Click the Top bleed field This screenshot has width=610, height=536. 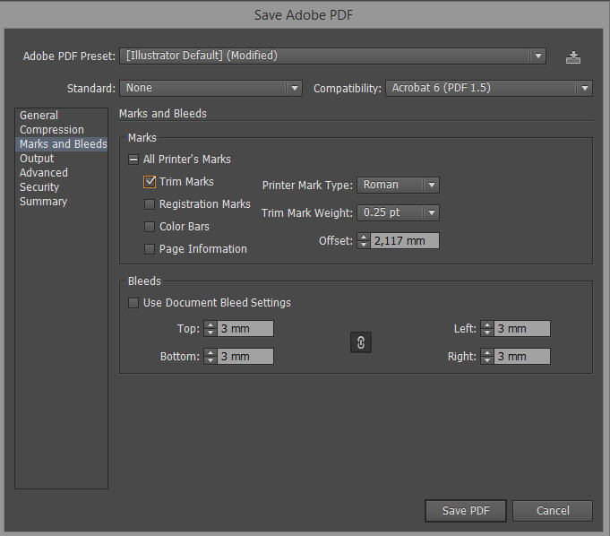(245, 329)
